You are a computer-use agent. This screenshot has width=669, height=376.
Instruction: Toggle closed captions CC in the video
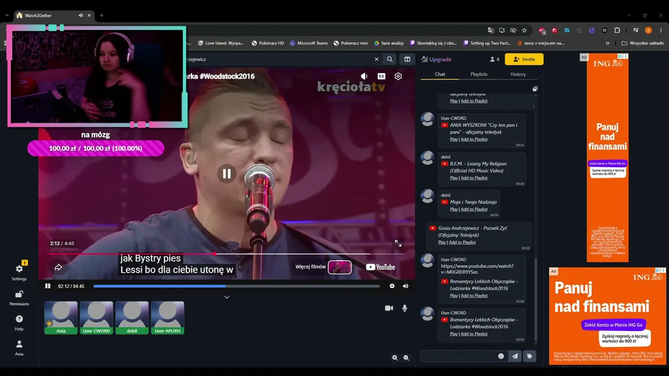[x=382, y=76]
